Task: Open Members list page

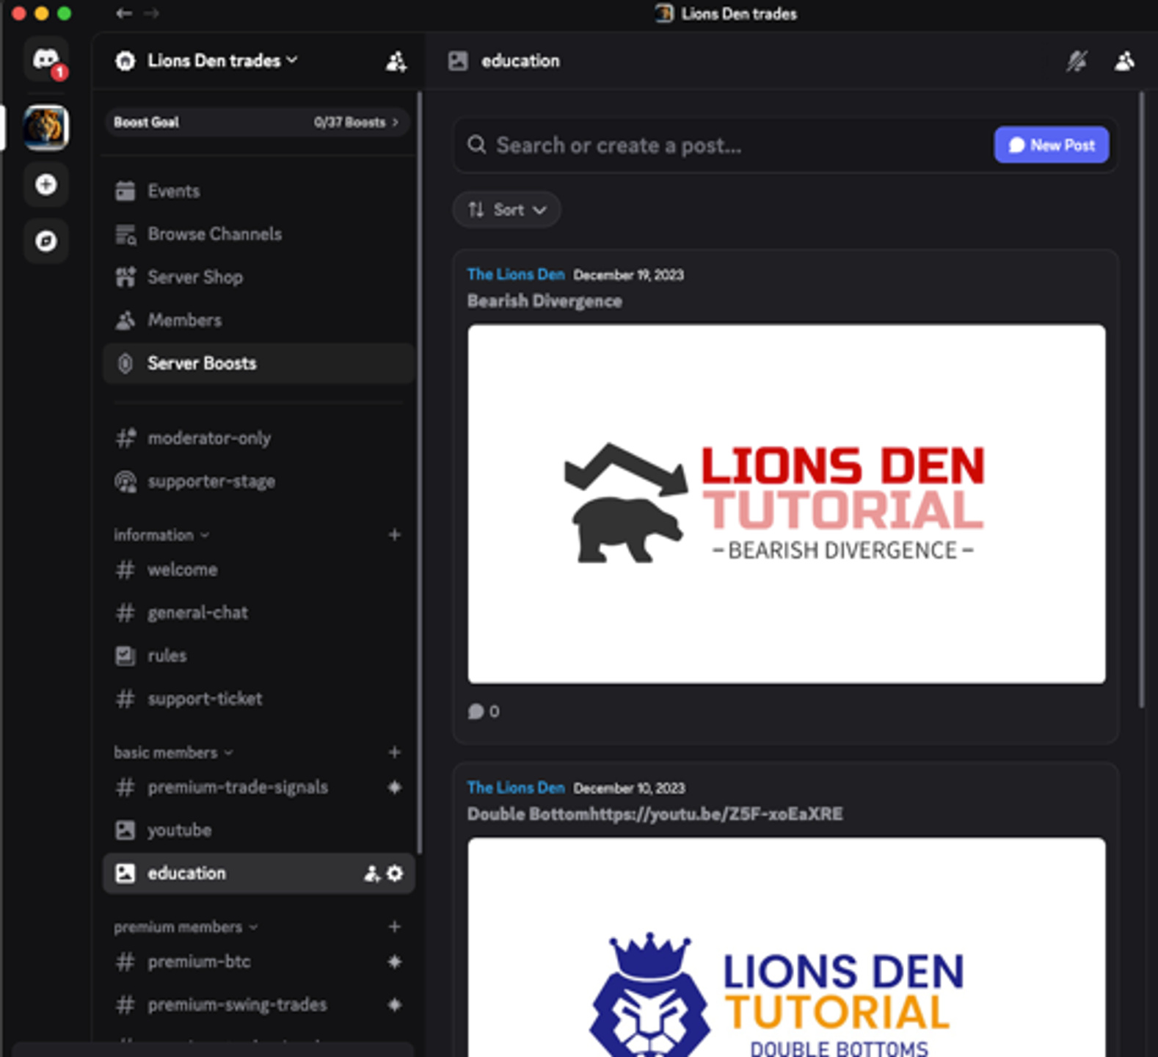Action: point(259,320)
